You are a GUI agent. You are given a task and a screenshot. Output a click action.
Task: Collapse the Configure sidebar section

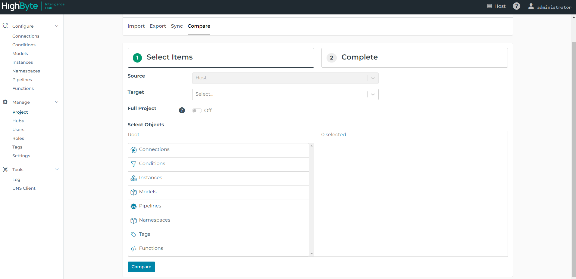pos(57,26)
